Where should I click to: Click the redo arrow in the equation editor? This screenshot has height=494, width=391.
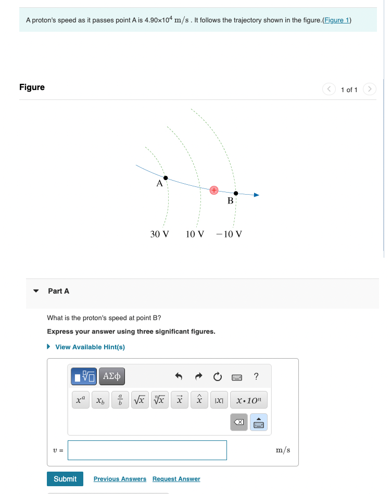(198, 376)
